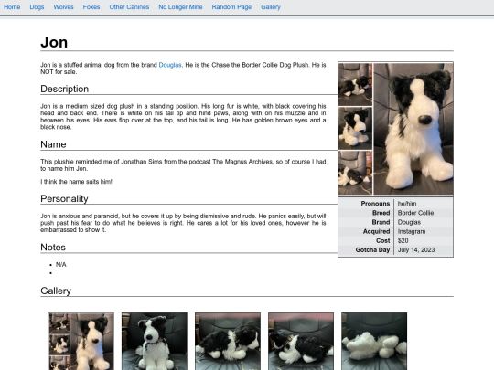This screenshot has height=370, width=494.
Task: Navigate to Foxes
Action: [x=91, y=7]
